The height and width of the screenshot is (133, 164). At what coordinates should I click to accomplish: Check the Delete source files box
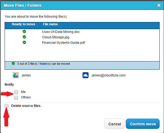tap(7, 106)
